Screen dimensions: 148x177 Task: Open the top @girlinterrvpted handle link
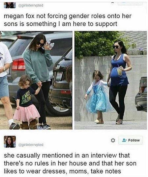31,5
